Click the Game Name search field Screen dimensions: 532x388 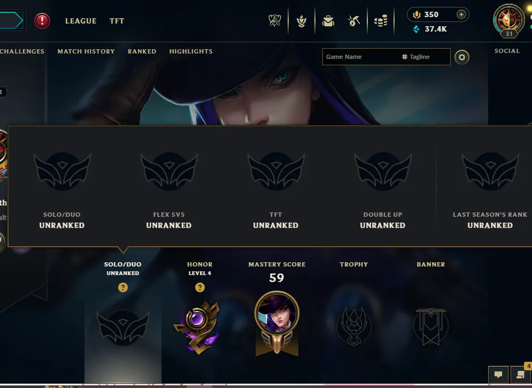[x=361, y=57]
